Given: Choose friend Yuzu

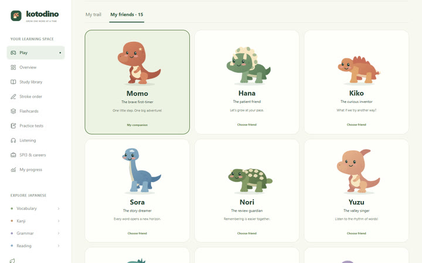Looking at the screenshot, I should (x=356, y=233).
